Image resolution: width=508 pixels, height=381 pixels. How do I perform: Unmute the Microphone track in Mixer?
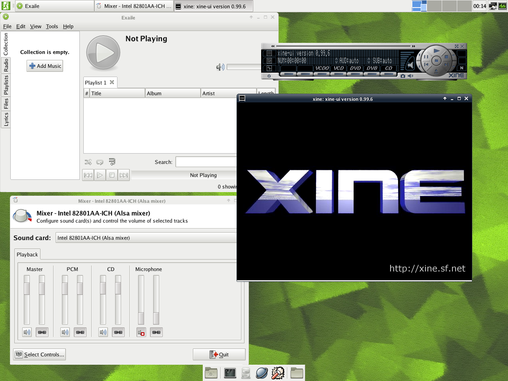pyautogui.click(x=141, y=332)
